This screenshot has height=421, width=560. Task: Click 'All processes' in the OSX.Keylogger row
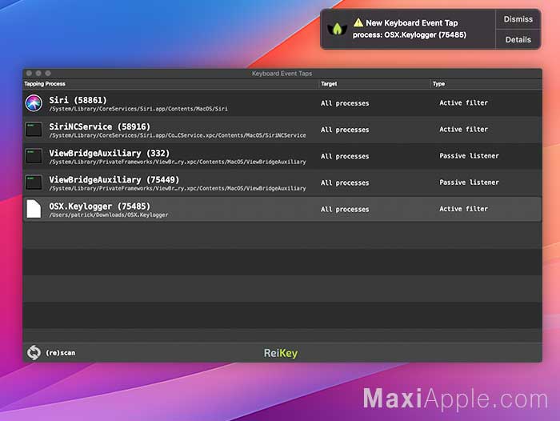(x=345, y=210)
